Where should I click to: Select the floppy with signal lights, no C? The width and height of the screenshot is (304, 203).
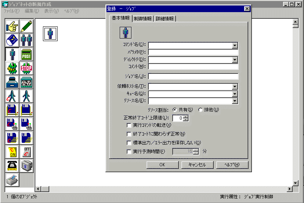[x=26, y=124]
